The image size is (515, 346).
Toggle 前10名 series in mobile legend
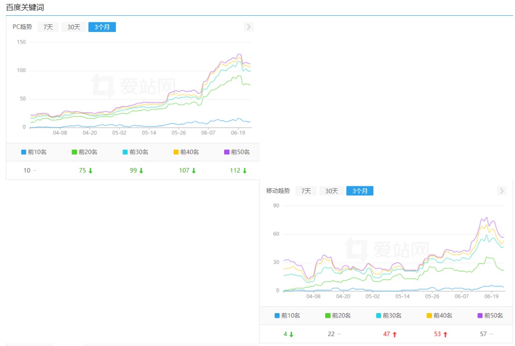[287, 315]
